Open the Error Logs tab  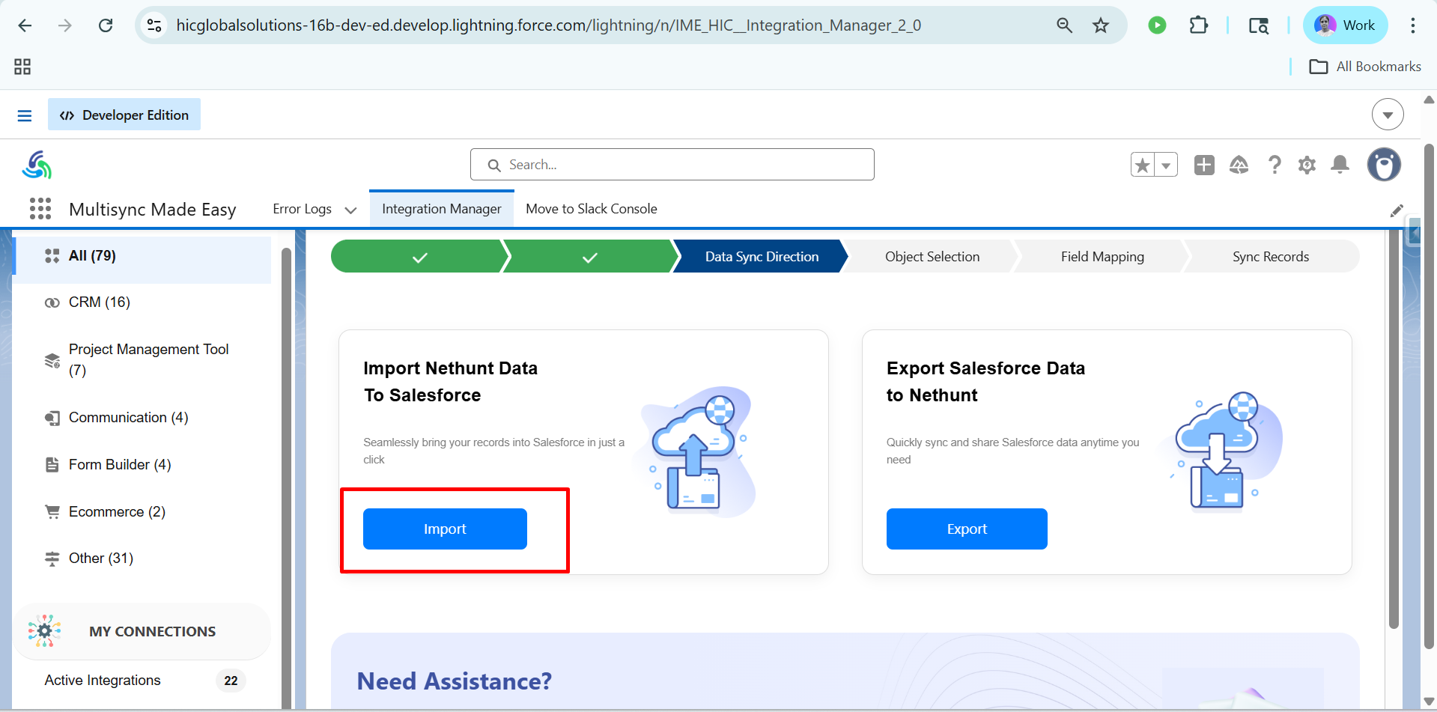302,209
